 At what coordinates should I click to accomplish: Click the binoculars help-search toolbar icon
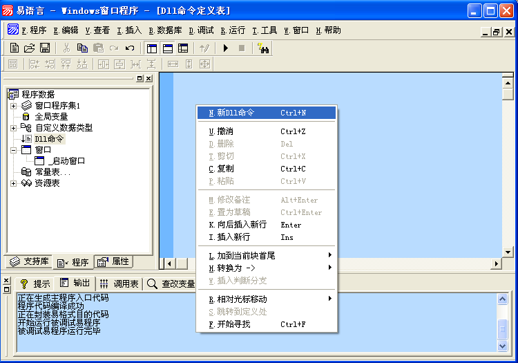click(263, 48)
